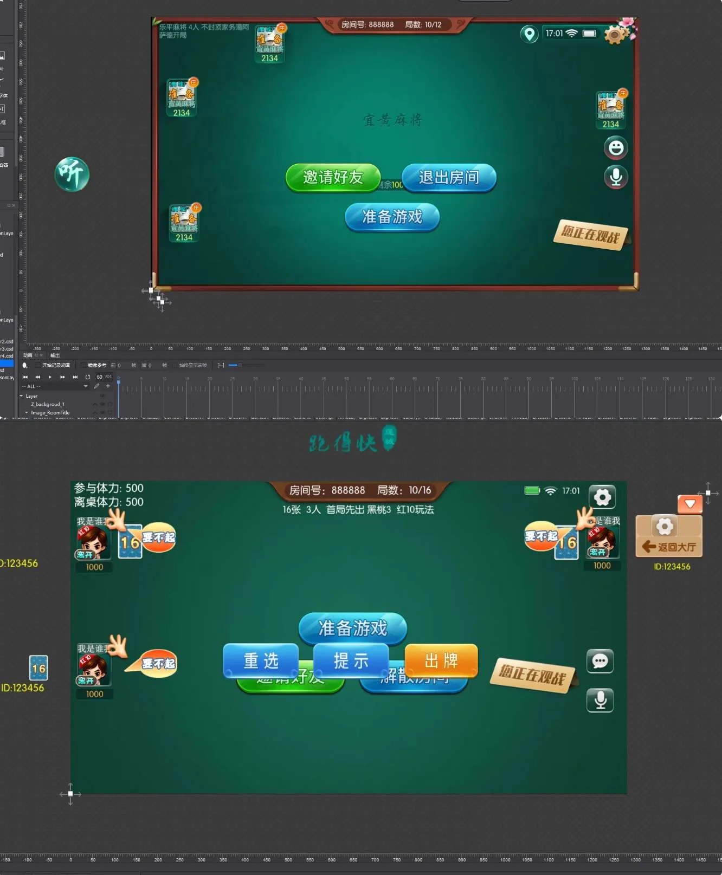The width and height of the screenshot is (722, 875).
Task: Toggle the 始终显示该帧 checkbox
Action: coord(175,366)
